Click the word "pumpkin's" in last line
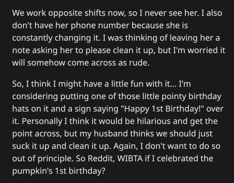The height and width of the screenshot is (183, 234). (x=32, y=171)
